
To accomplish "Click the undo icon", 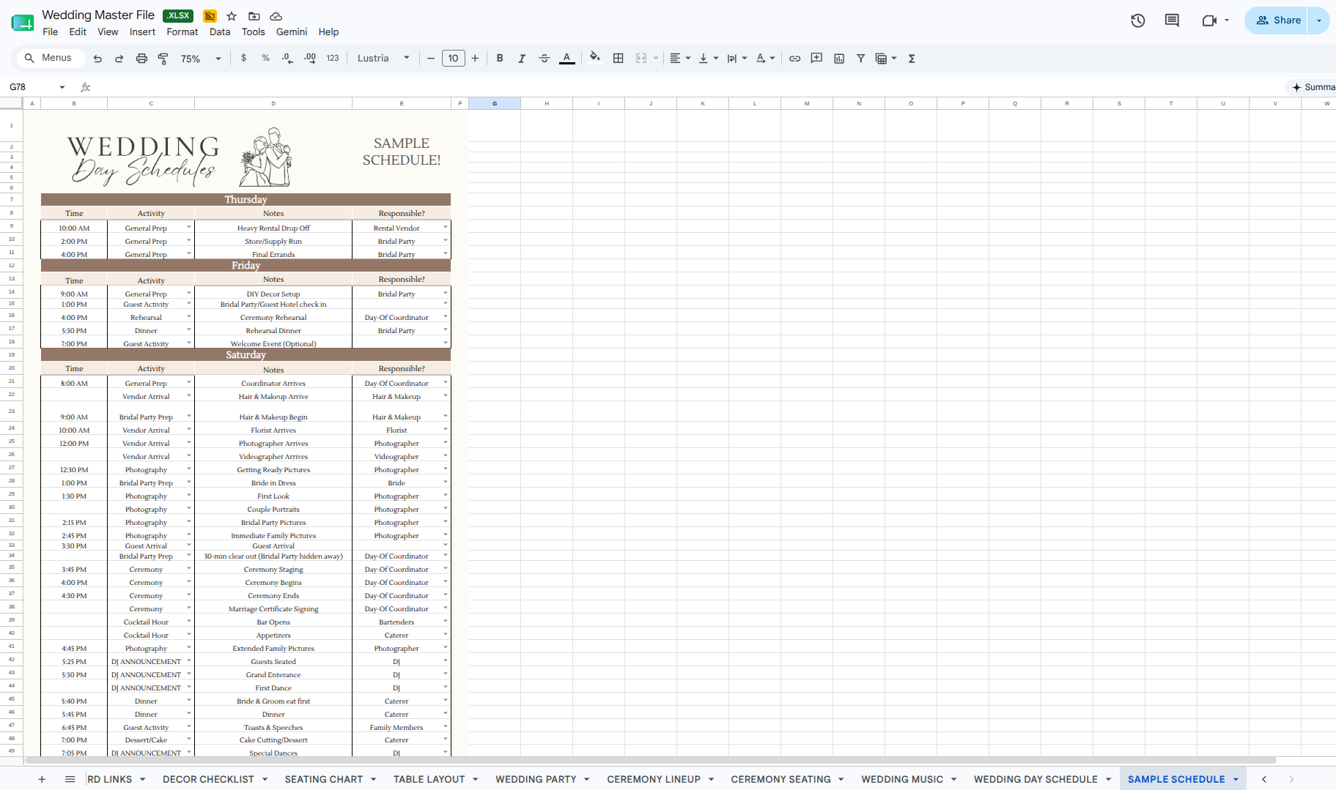I will coord(97,59).
